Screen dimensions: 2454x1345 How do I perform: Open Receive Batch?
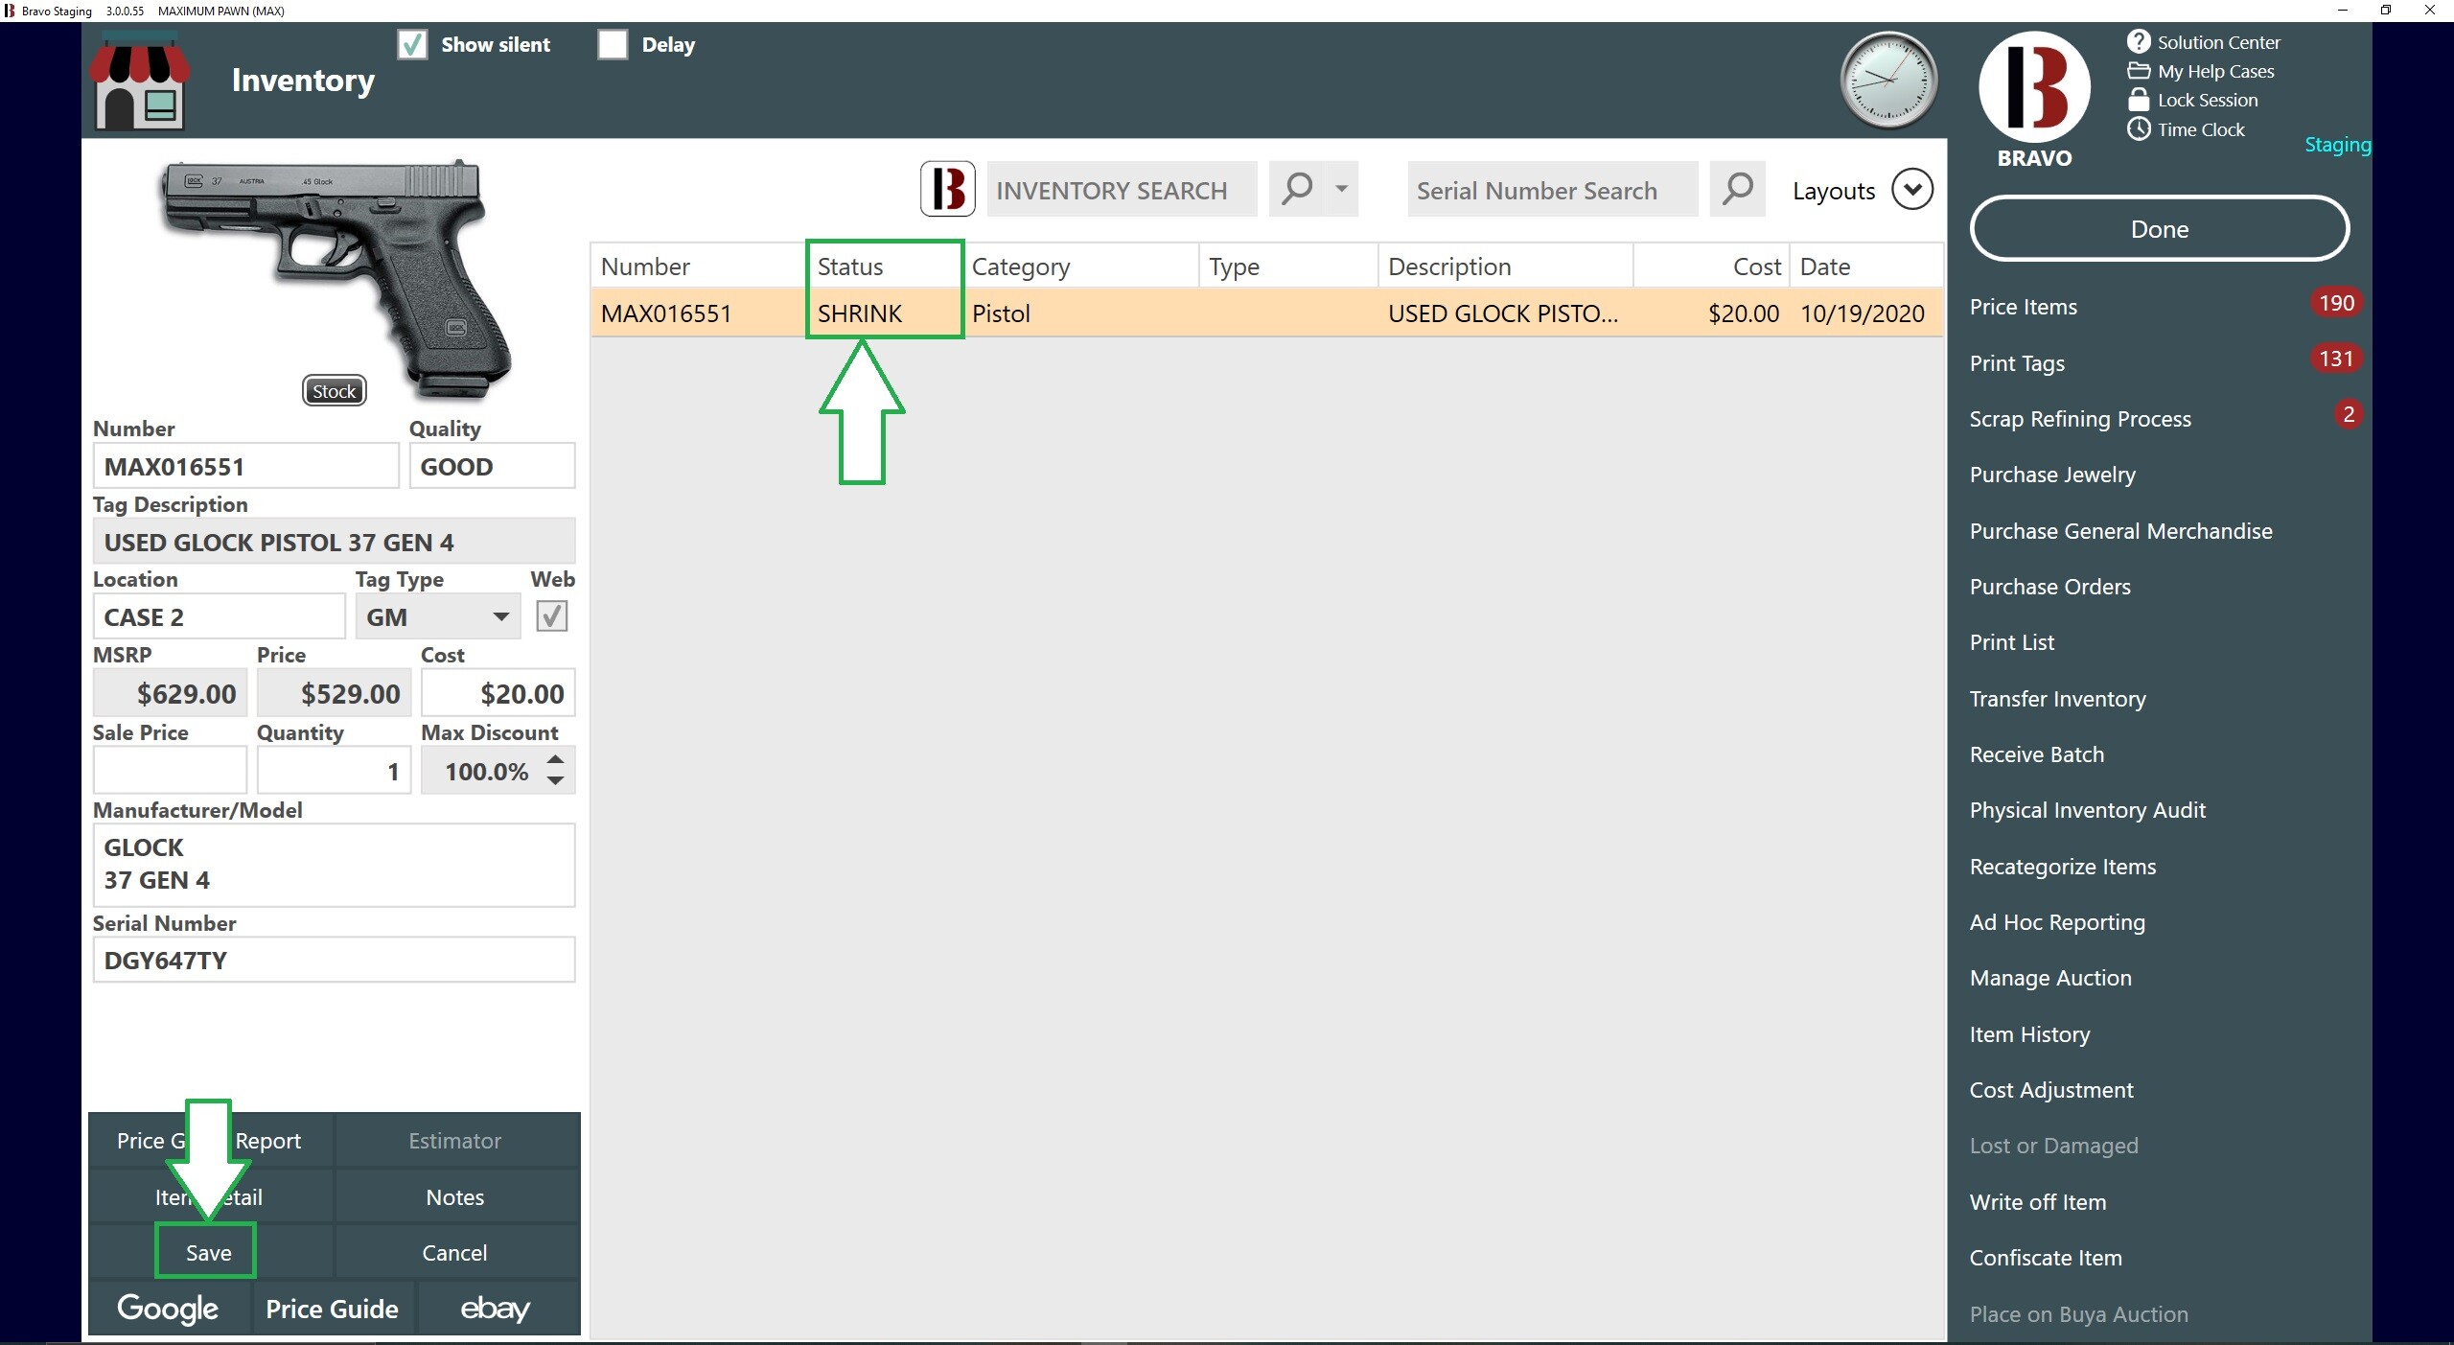(2036, 754)
